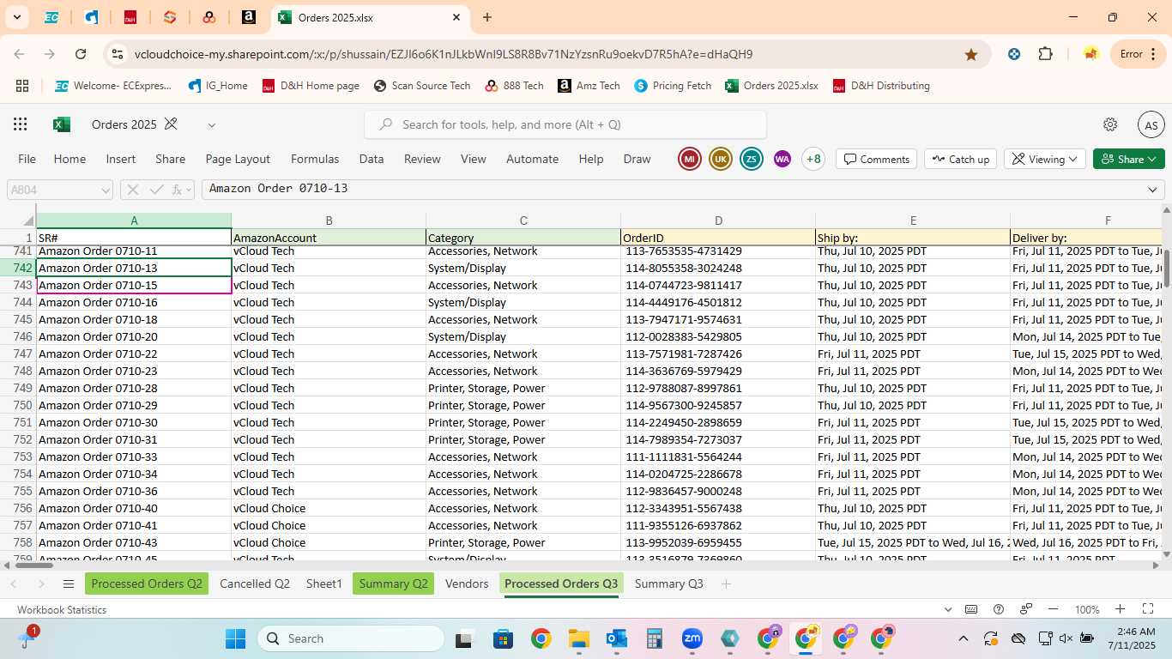This screenshot has width=1172, height=659.
Task: Open the Page Layout tab
Action: point(238,159)
